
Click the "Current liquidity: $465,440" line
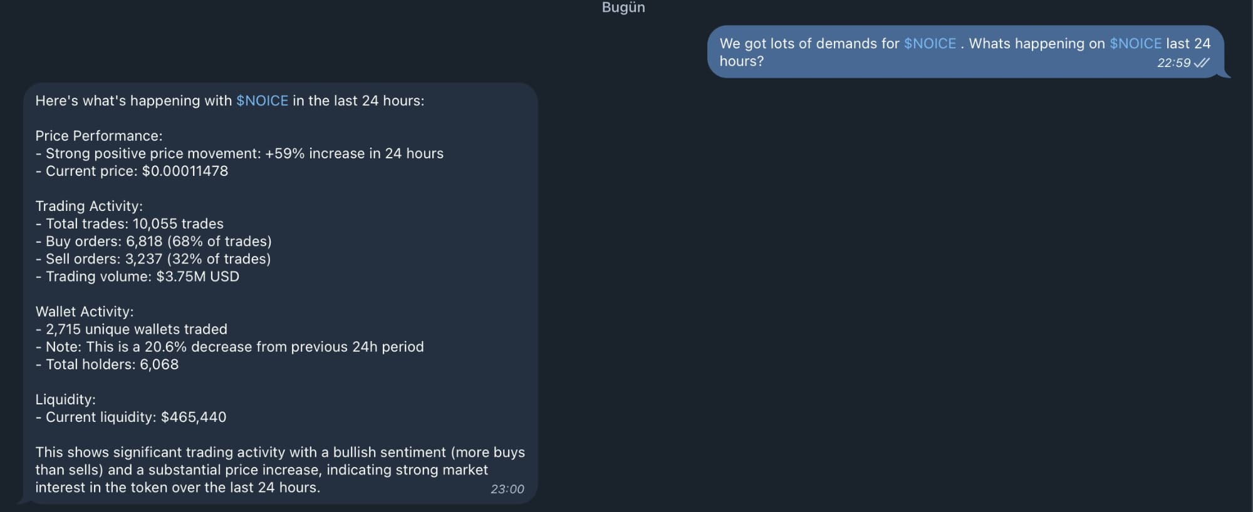tap(135, 417)
